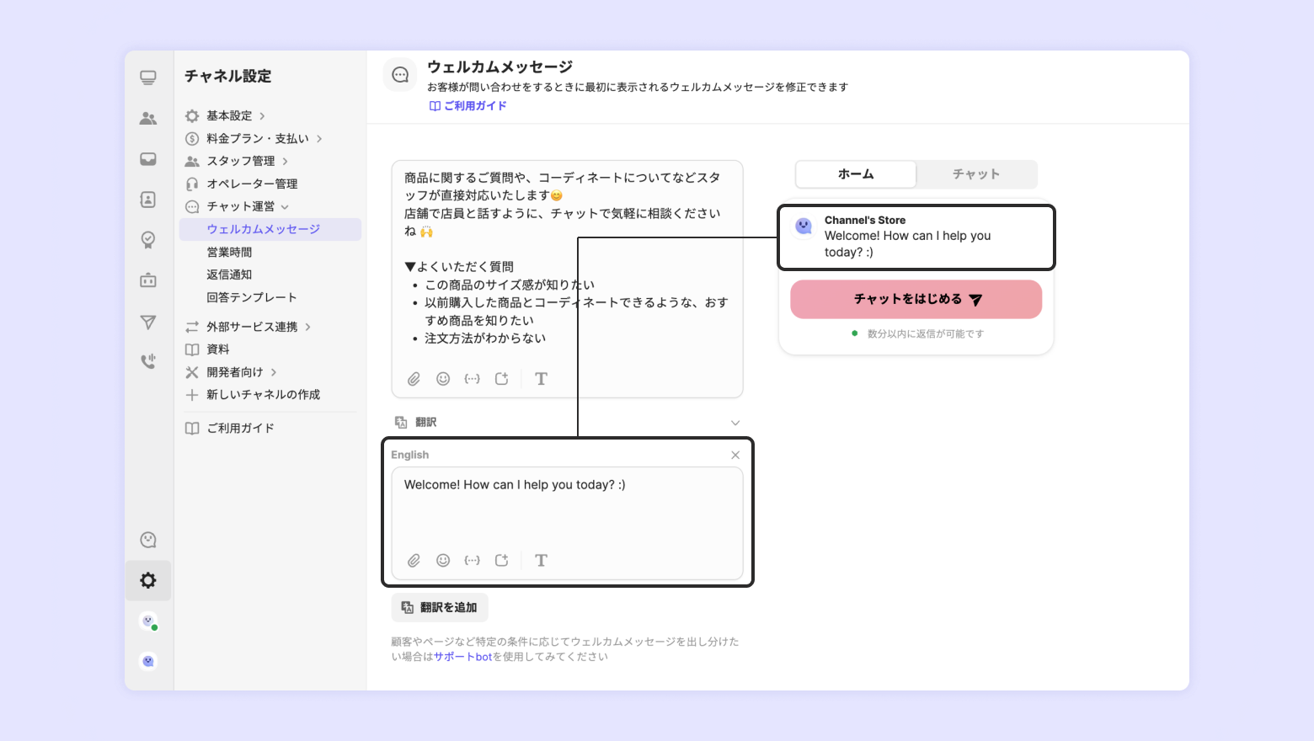Open the bot icon in left rail
Image resolution: width=1314 pixels, height=741 pixels.
(148, 280)
